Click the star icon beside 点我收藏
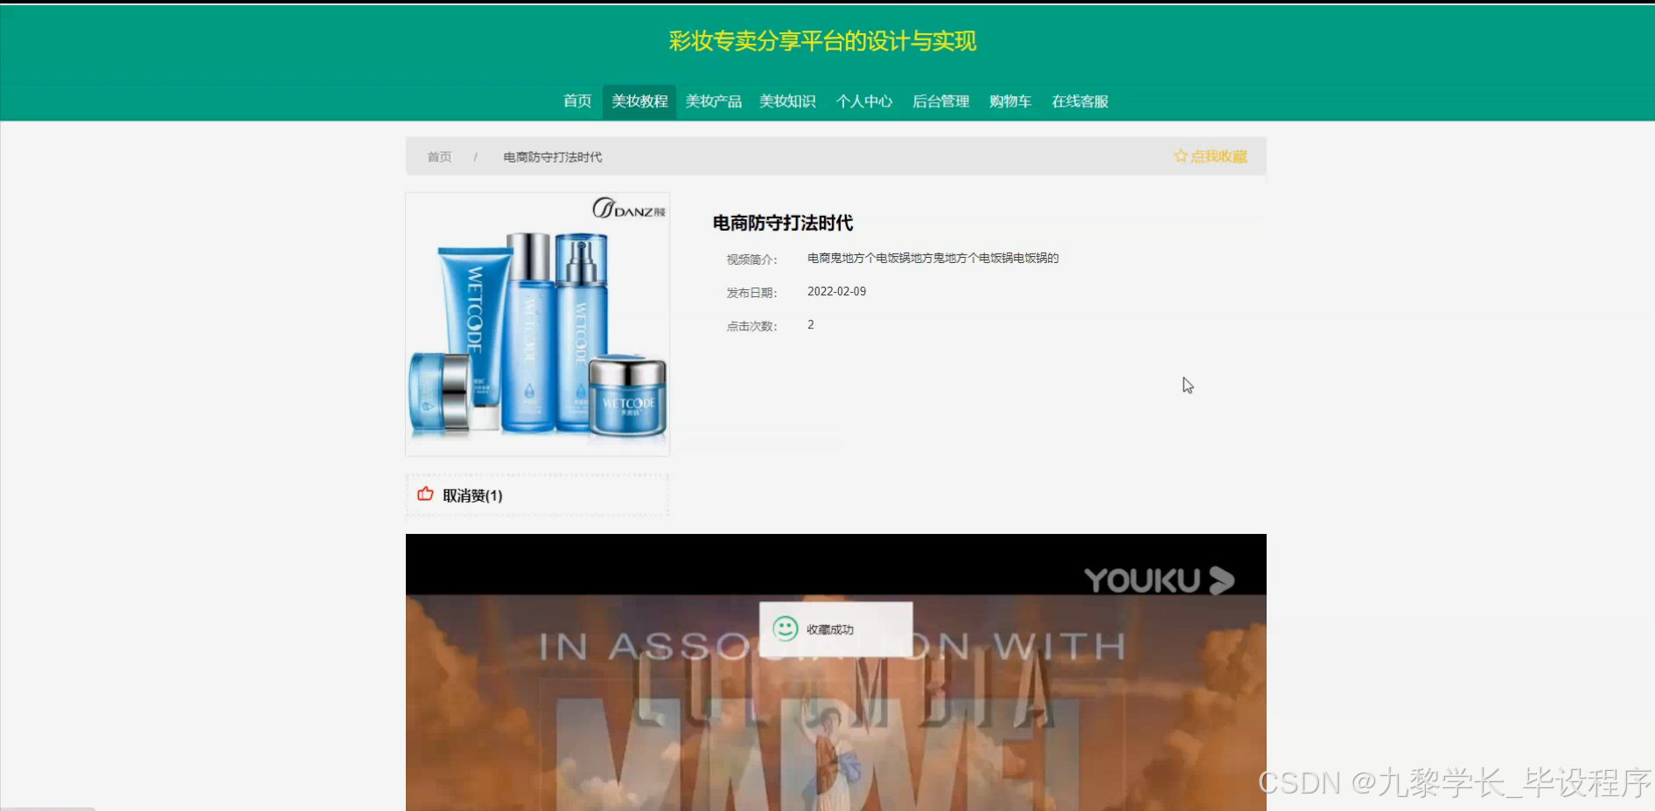The image size is (1655, 811). pos(1181,156)
